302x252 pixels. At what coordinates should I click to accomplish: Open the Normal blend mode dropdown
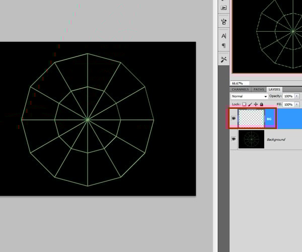pos(249,96)
